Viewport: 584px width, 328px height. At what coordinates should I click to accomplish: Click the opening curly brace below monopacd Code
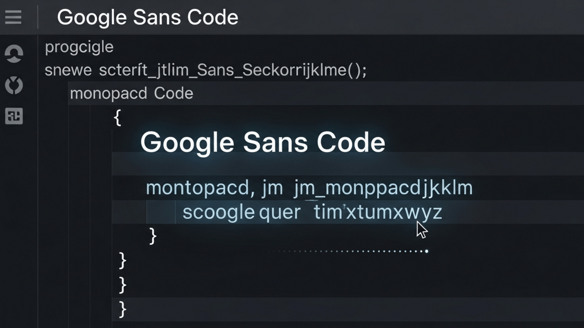117,118
